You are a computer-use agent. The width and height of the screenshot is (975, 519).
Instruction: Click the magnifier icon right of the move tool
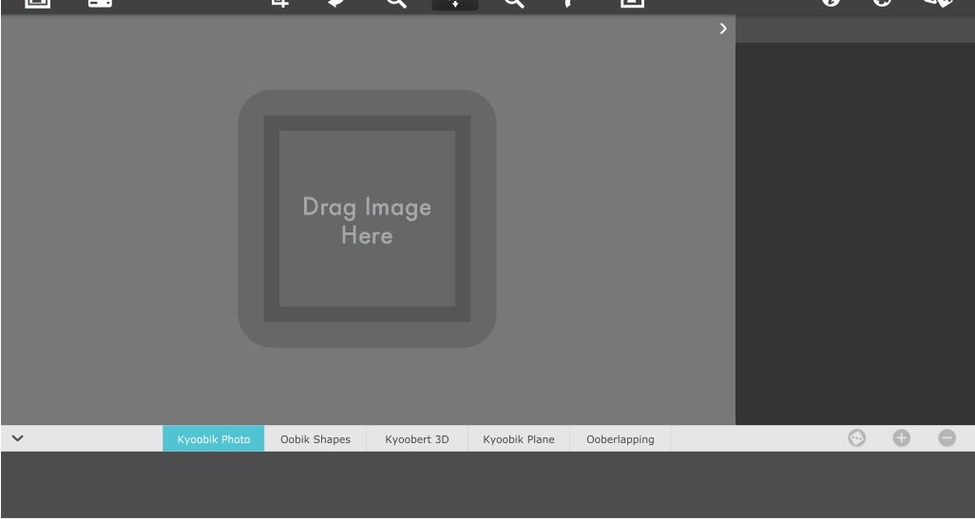[x=514, y=4]
